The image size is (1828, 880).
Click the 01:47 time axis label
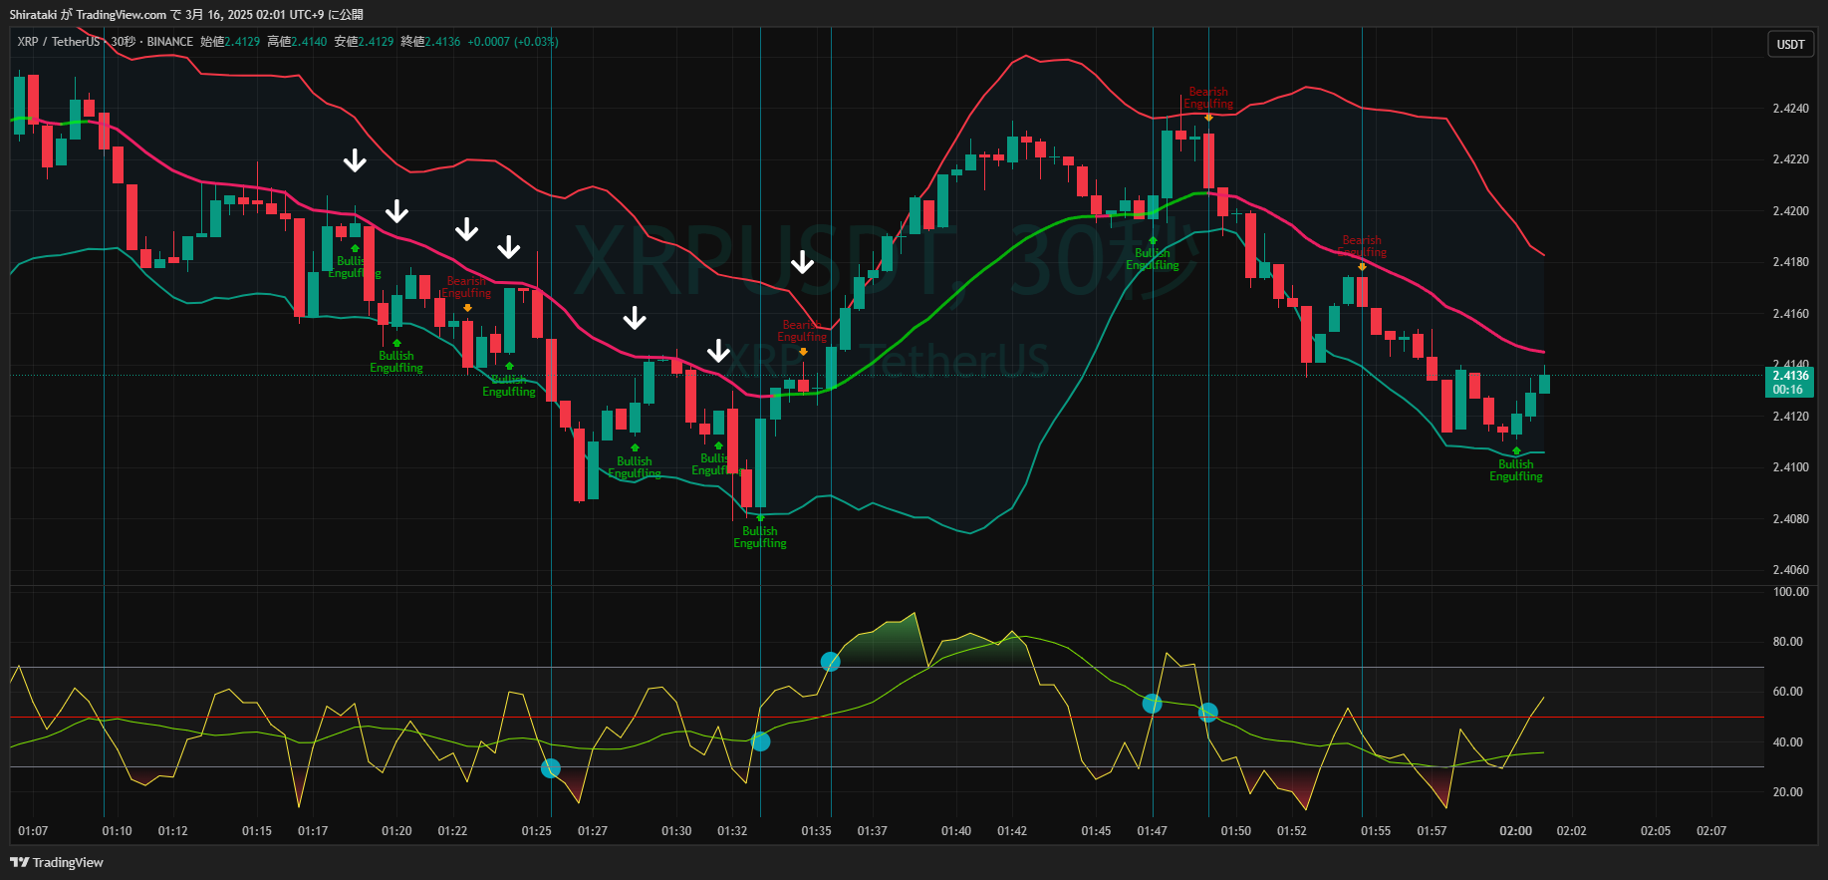1152,831
